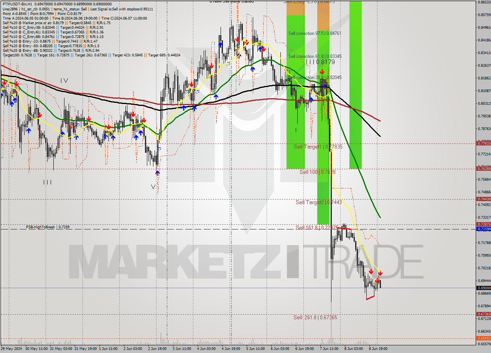Click the 'Sell 161.8 | 0.72875' label
Screen dimensions: 491x353
[316, 228]
